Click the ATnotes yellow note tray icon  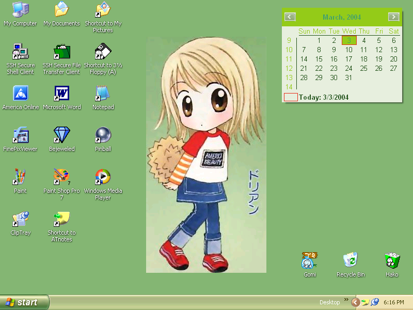pos(366,302)
